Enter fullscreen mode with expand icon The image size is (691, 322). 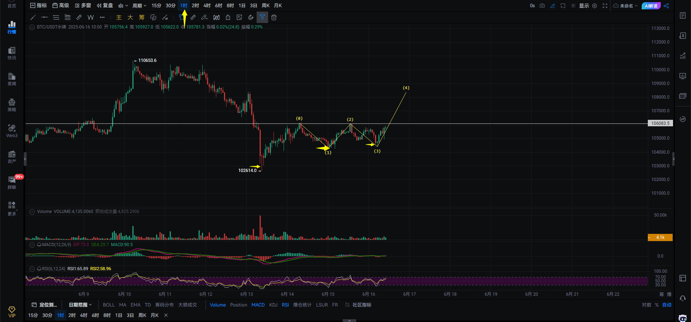click(605, 6)
